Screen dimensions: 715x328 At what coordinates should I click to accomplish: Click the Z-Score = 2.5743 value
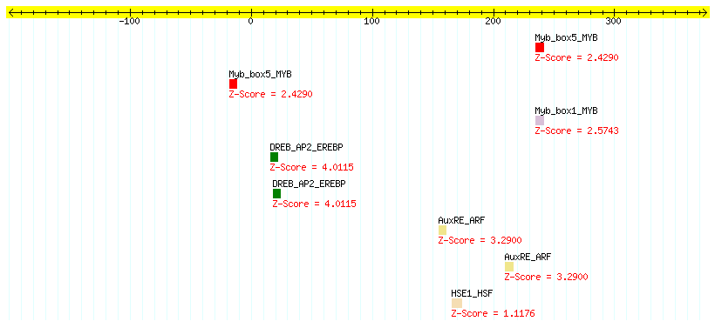pos(577,131)
